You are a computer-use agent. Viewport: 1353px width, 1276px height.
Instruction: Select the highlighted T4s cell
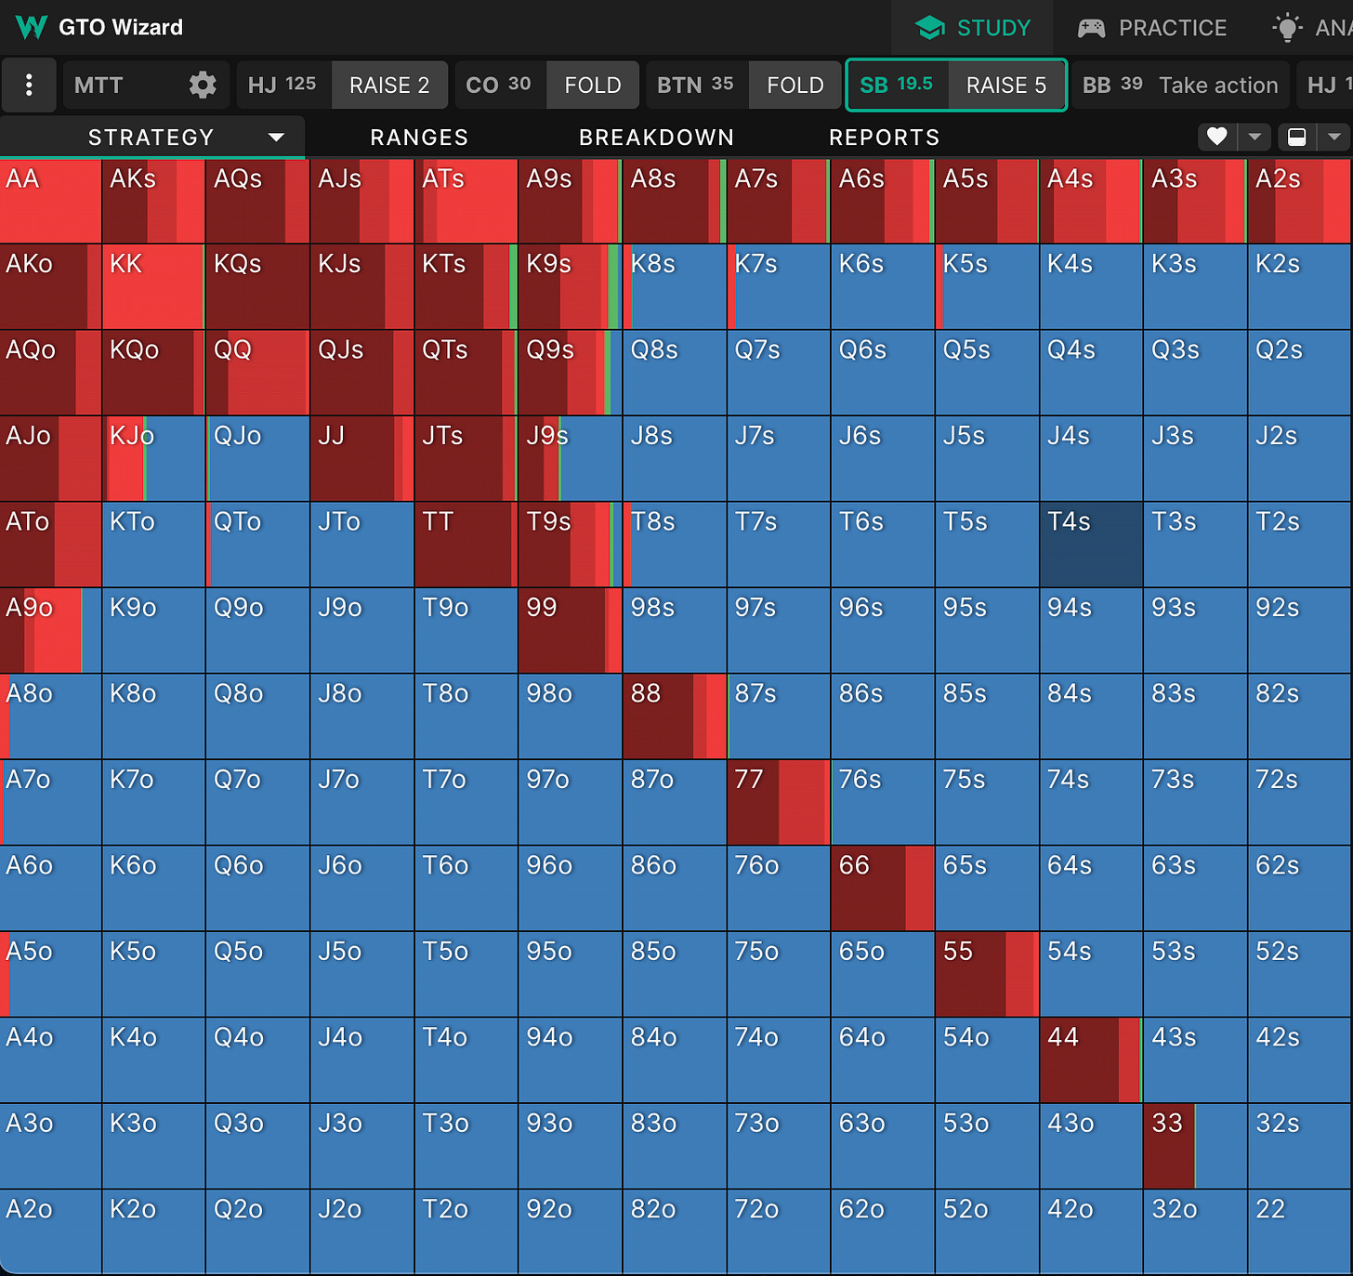(1091, 545)
